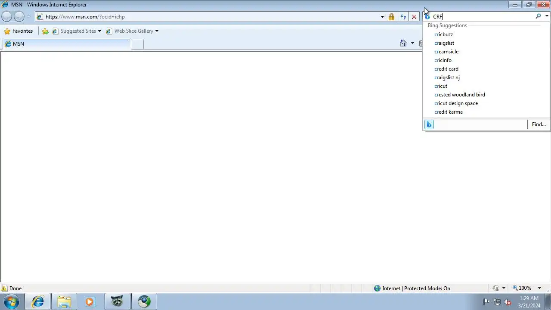Open the search provider dropdown arrow
Image resolution: width=551 pixels, height=310 pixels.
click(x=547, y=16)
